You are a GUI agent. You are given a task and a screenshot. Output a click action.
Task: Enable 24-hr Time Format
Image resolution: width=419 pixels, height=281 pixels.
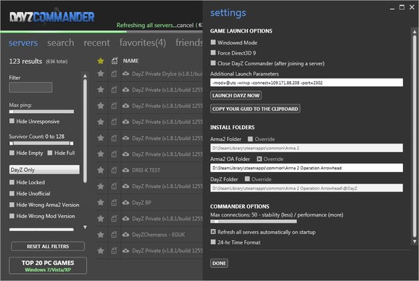pos(213,242)
